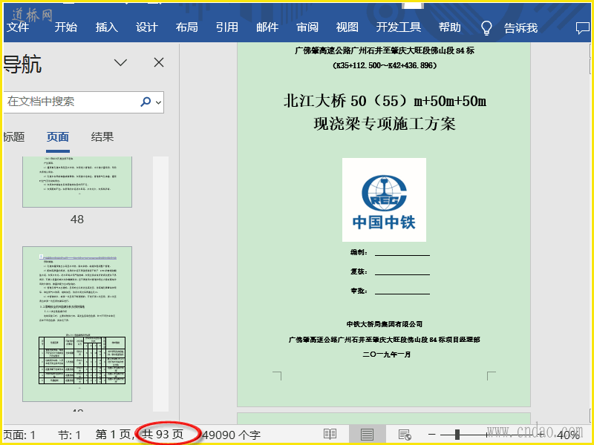Adjust the zoom slider handle

[x=457, y=435]
